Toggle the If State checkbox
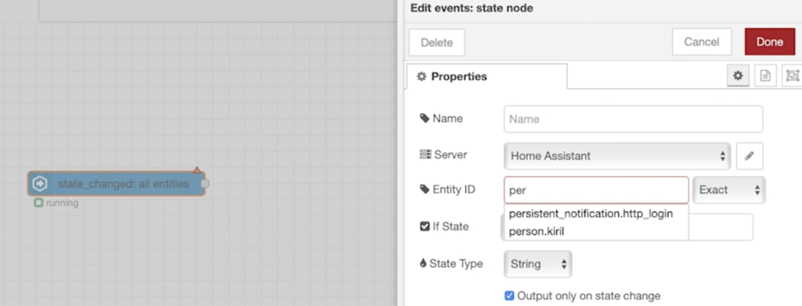Screen dimensions: 802x306 [x=424, y=226]
